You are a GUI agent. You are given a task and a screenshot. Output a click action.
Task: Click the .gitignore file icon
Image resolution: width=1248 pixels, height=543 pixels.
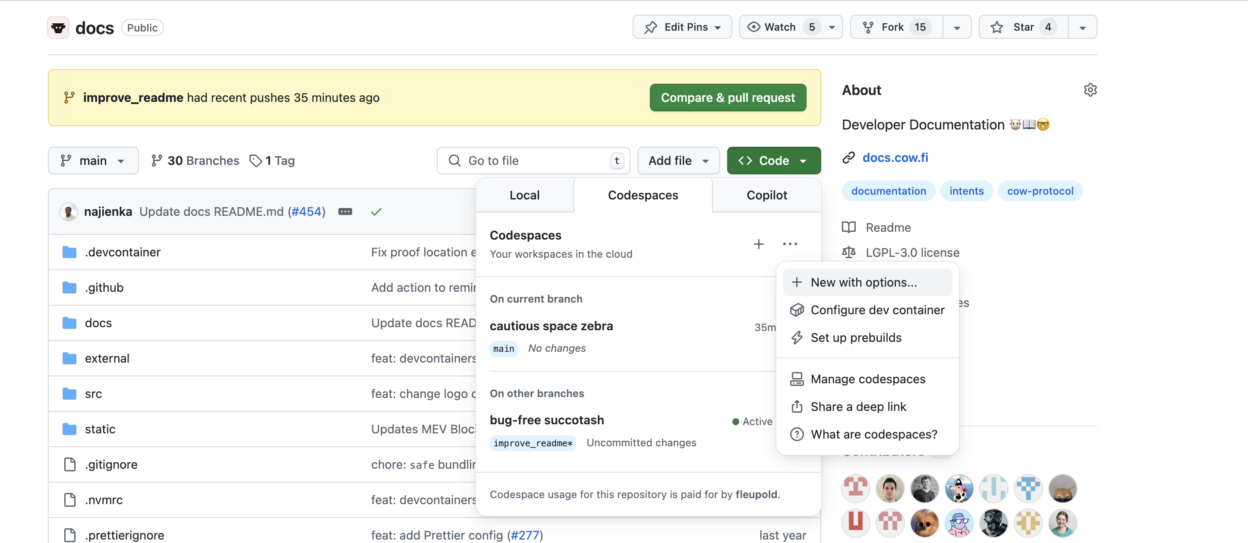[70, 464]
